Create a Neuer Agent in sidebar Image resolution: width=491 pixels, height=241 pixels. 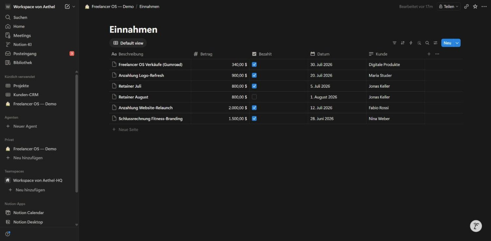39,126
